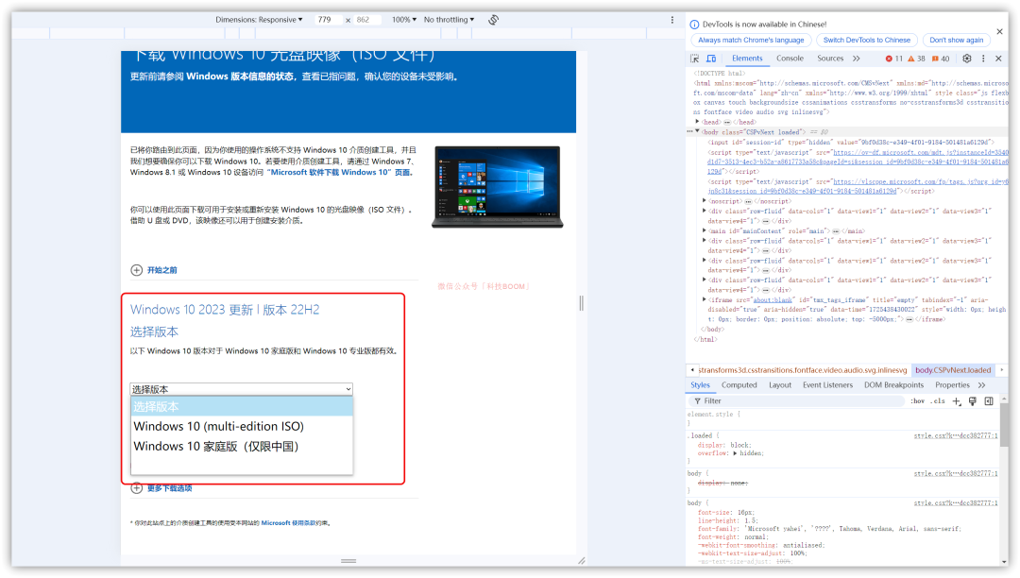Select the highlighted 选择版本 list option

point(242,407)
